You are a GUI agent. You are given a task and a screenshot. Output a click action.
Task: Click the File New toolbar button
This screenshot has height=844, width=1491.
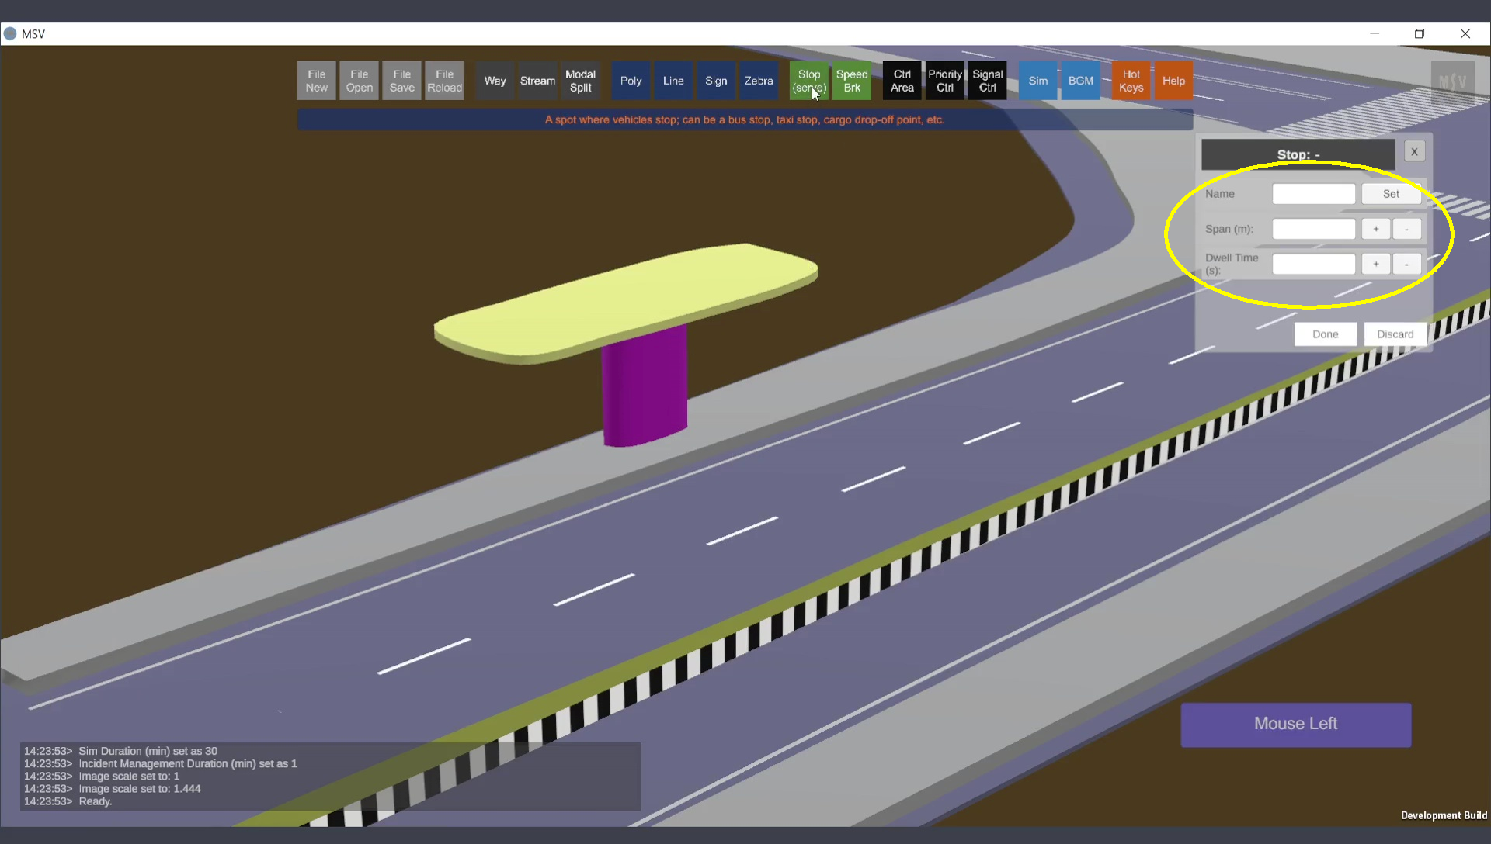(x=316, y=81)
